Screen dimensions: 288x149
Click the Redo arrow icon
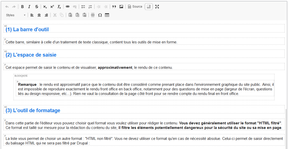pos(14,6)
